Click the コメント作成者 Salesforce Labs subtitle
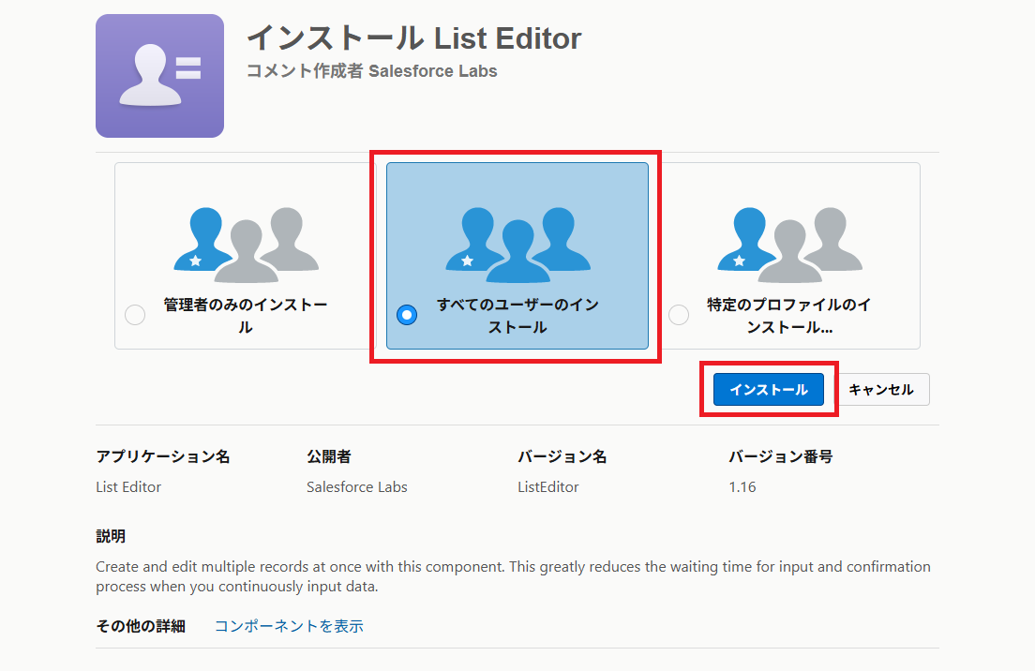Screen dimensions: 1035x671 (371, 70)
